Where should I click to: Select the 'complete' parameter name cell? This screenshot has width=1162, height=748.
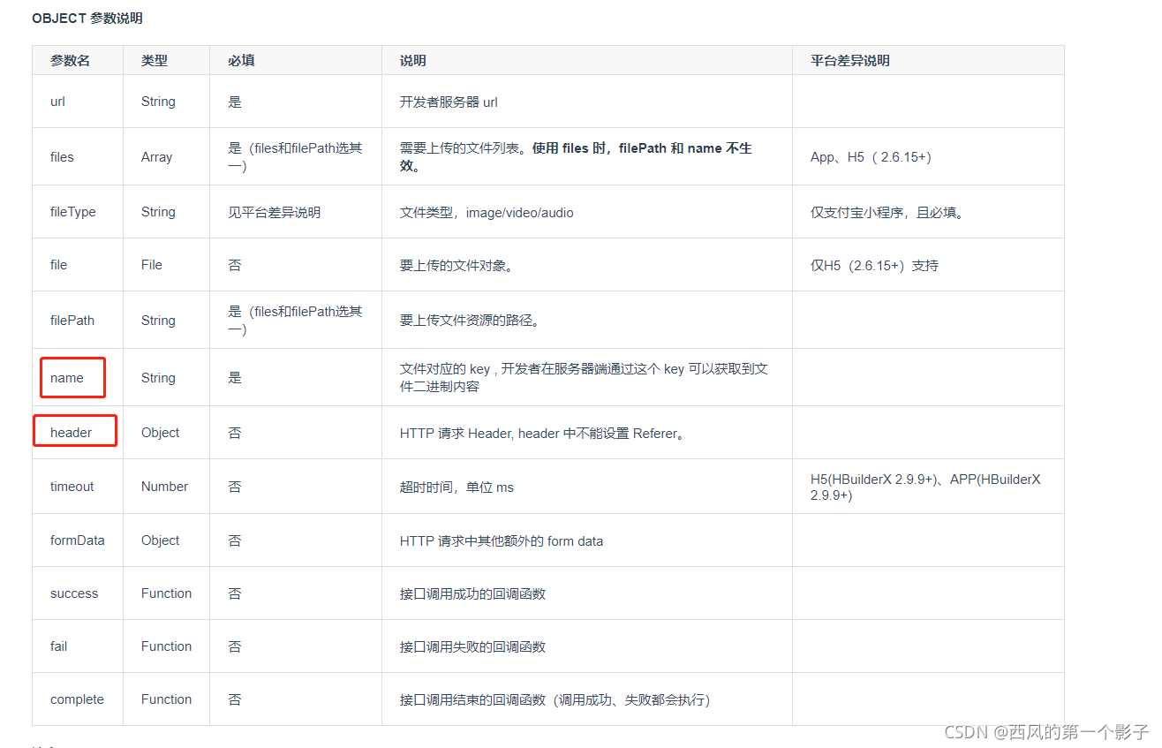pyautogui.click(x=77, y=699)
